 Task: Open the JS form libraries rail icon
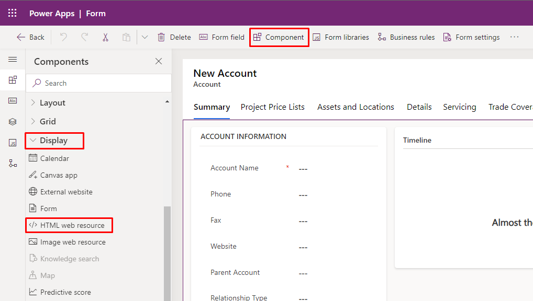tap(13, 143)
